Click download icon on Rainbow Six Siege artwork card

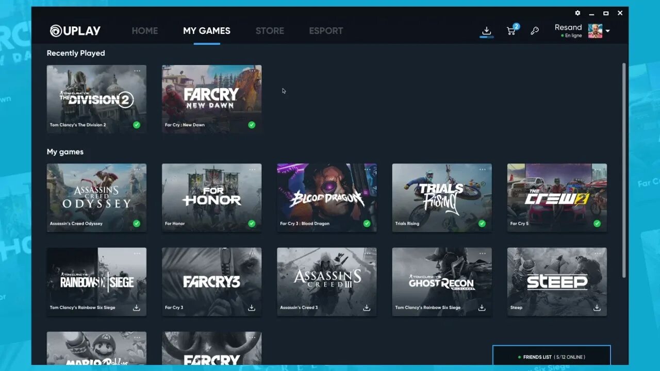(137, 308)
